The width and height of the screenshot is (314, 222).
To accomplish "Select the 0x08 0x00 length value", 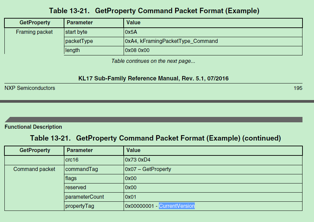I will click(x=137, y=50).
